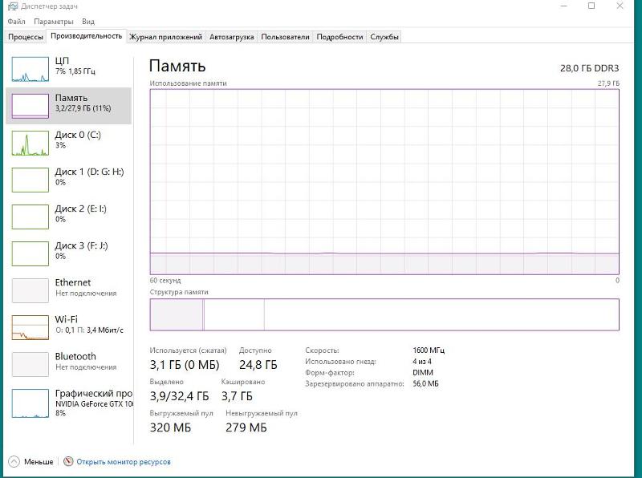Go to the Пользователи tab
The image size is (642, 478).
(286, 37)
